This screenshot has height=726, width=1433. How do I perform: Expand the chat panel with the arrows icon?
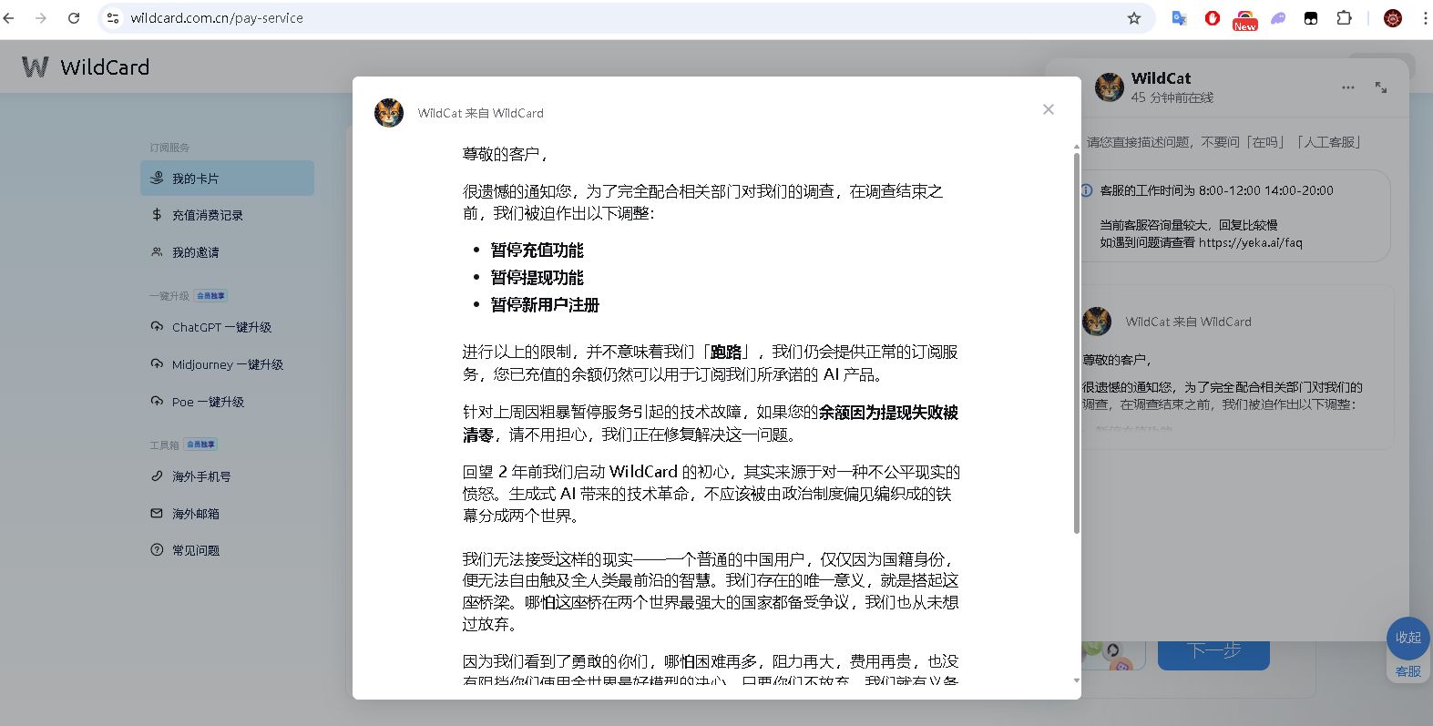pos(1381,87)
